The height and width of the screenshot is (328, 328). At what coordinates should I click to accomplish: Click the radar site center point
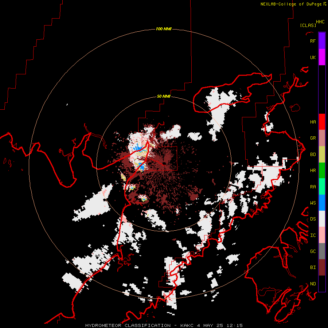click(x=164, y=163)
